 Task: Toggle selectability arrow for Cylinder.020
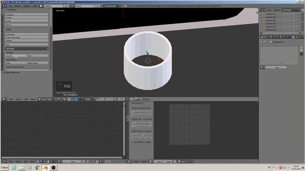pos(297,17)
